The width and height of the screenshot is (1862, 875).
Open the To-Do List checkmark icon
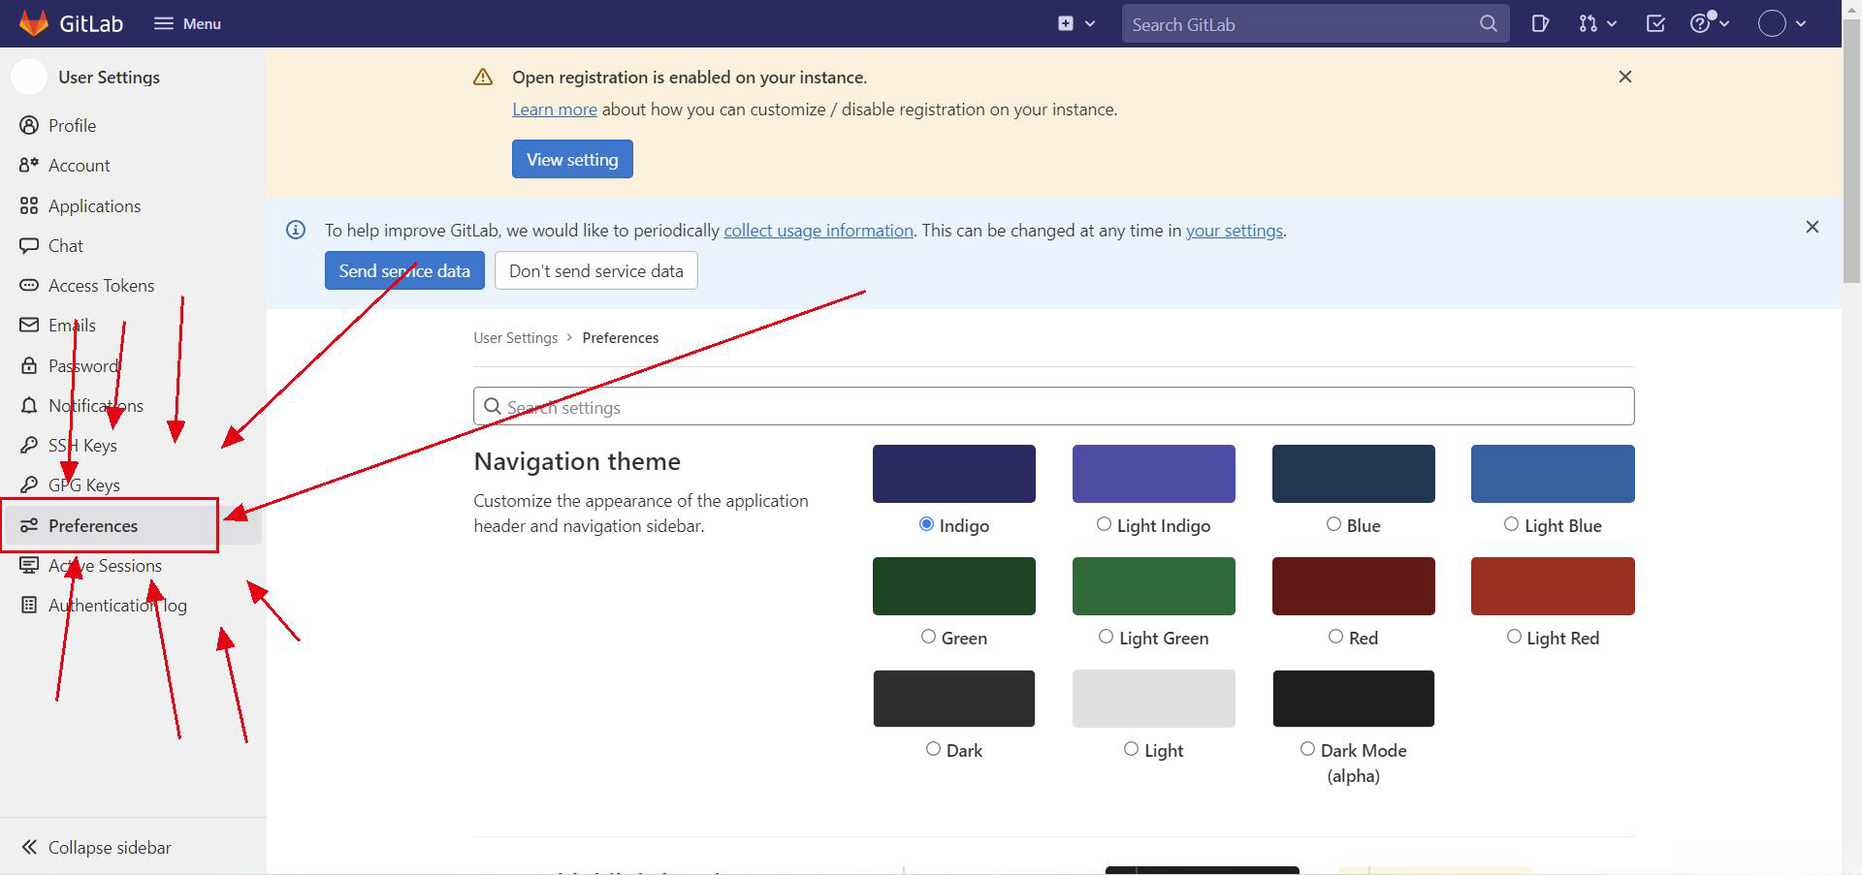pos(1655,24)
